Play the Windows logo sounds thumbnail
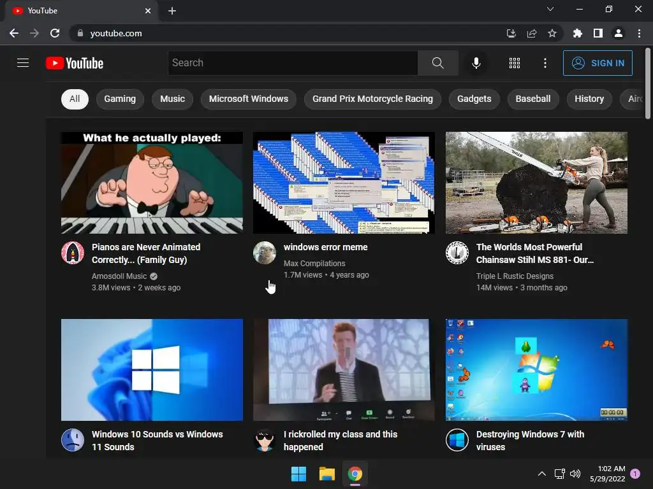Image resolution: width=653 pixels, height=489 pixels. click(152, 370)
